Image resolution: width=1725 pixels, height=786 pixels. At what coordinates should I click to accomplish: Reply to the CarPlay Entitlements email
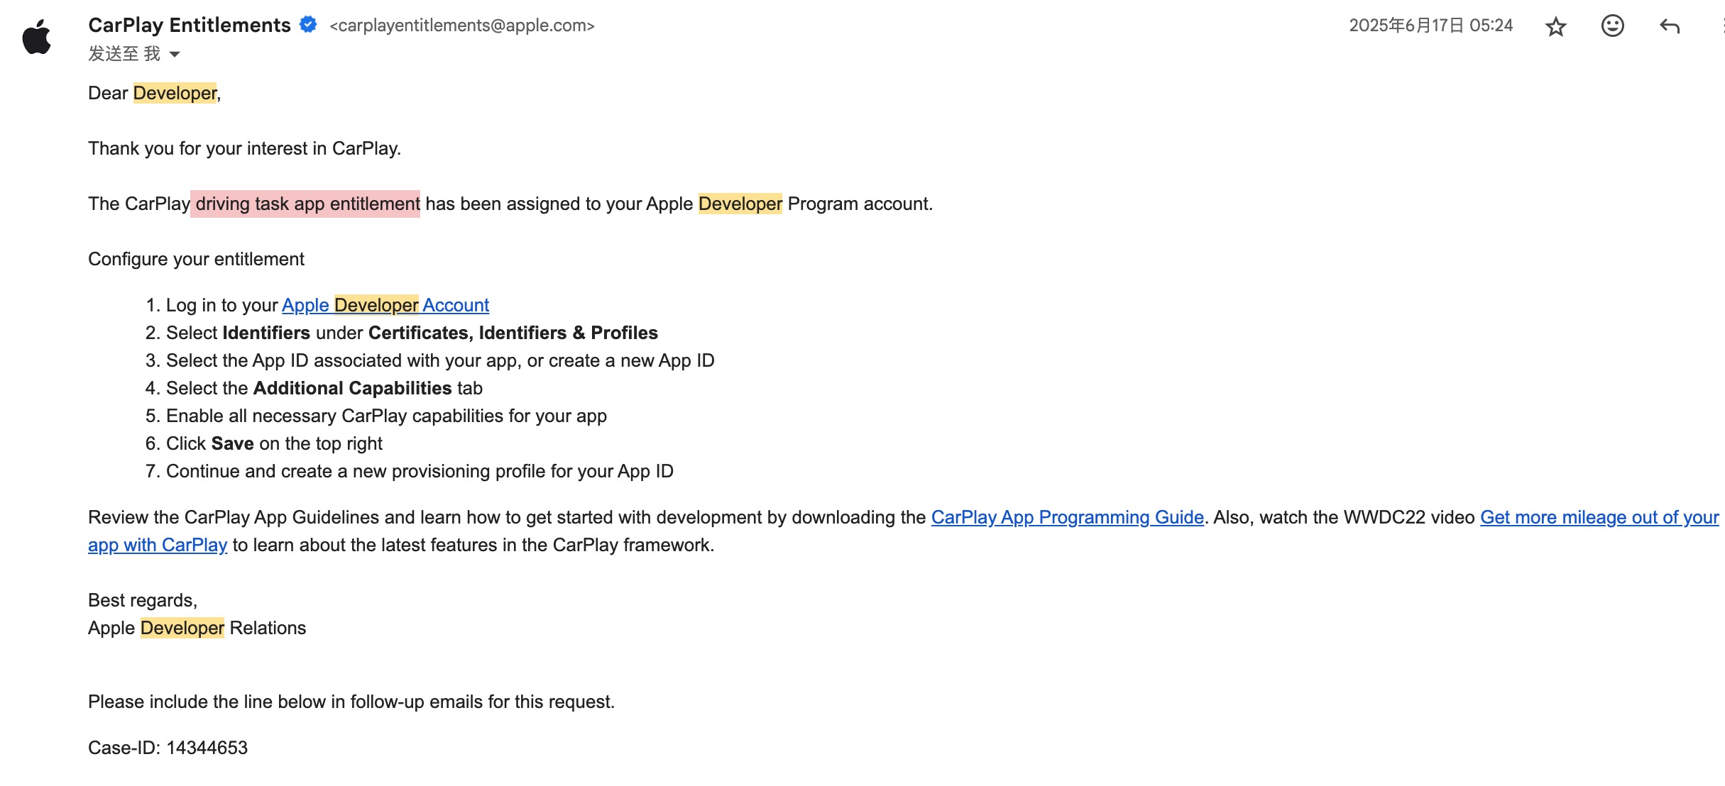(x=1669, y=27)
